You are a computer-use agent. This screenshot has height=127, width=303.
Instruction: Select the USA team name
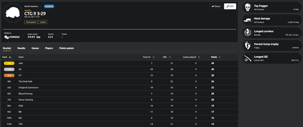21,106
